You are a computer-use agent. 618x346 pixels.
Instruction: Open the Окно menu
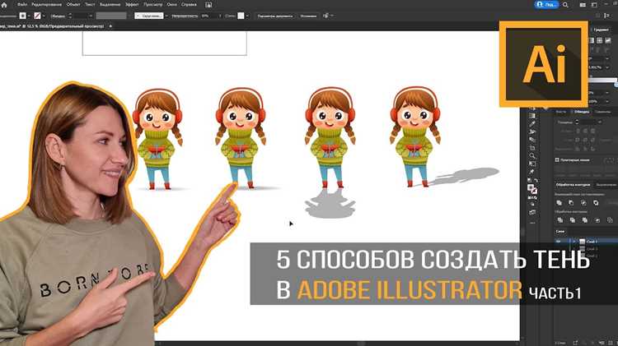click(172, 5)
